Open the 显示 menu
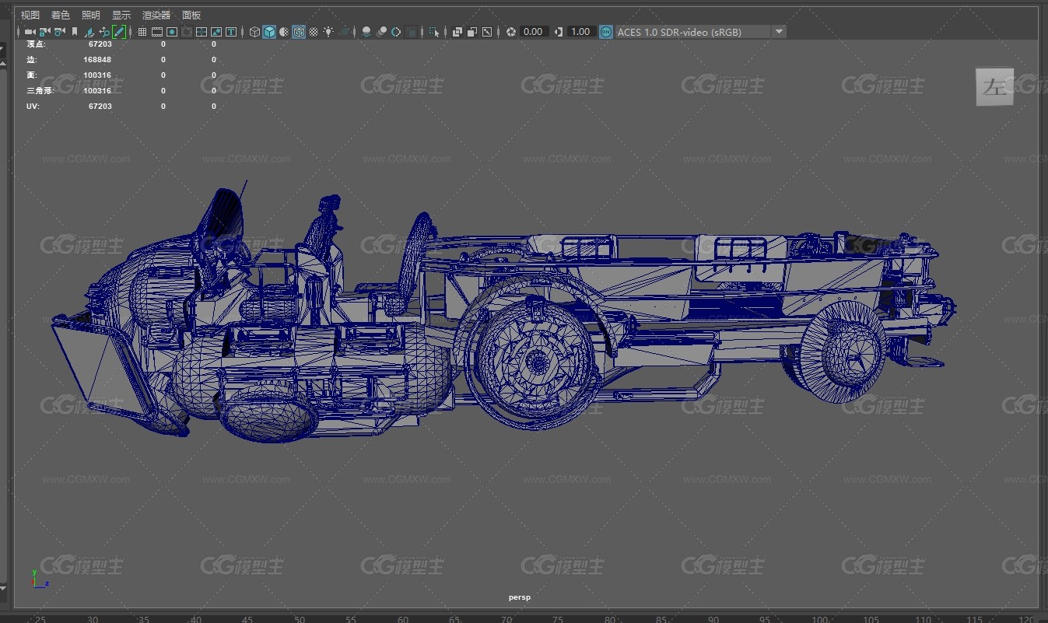 coord(121,15)
